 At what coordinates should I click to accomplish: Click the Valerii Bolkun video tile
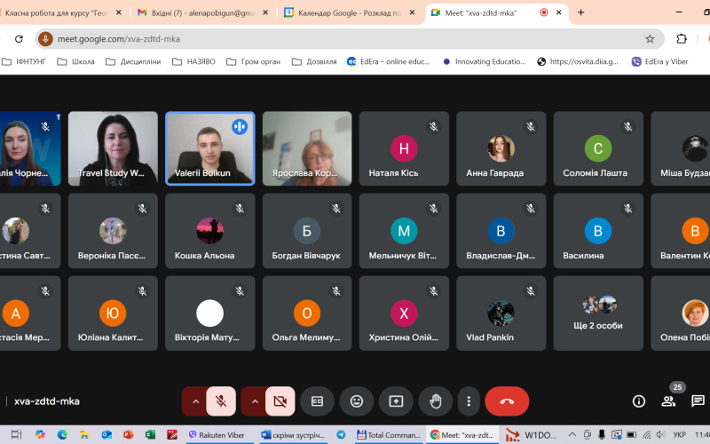click(210, 148)
